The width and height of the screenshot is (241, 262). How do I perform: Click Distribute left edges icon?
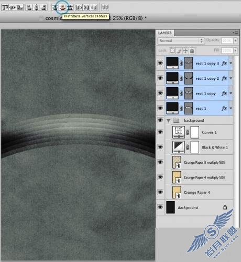coord(79,7)
